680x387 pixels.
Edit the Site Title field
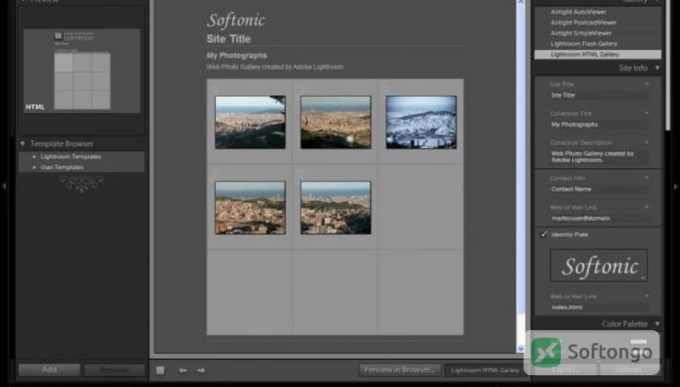point(598,95)
